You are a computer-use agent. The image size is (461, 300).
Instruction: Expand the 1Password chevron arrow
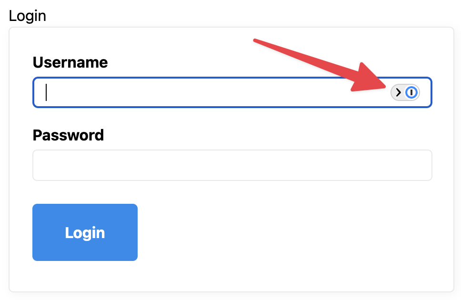point(399,92)
